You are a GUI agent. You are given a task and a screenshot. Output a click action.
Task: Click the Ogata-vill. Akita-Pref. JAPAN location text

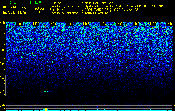coord(124,6)
